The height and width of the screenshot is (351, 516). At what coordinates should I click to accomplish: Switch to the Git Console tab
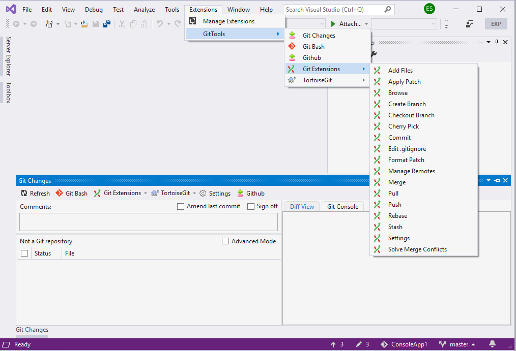[343, 206]
